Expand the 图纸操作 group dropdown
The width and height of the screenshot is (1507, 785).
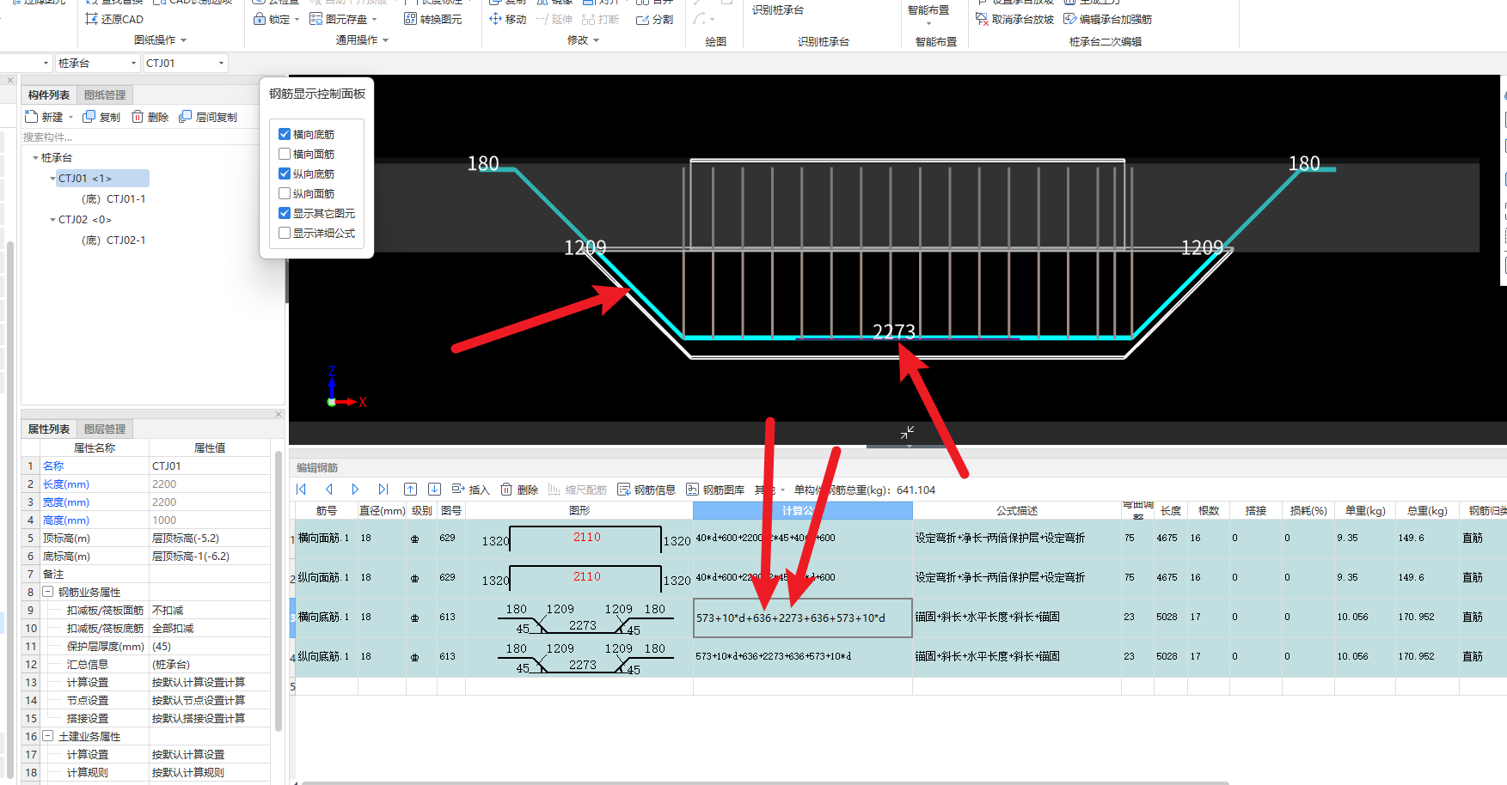(x=184, y=40)
